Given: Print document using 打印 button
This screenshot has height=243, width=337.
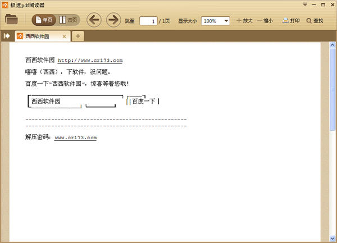Looking at the screenshot, I should [x=291, y=21].
